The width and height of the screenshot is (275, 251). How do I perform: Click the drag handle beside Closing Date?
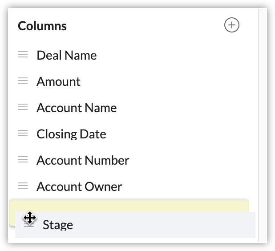pos(23,134)
